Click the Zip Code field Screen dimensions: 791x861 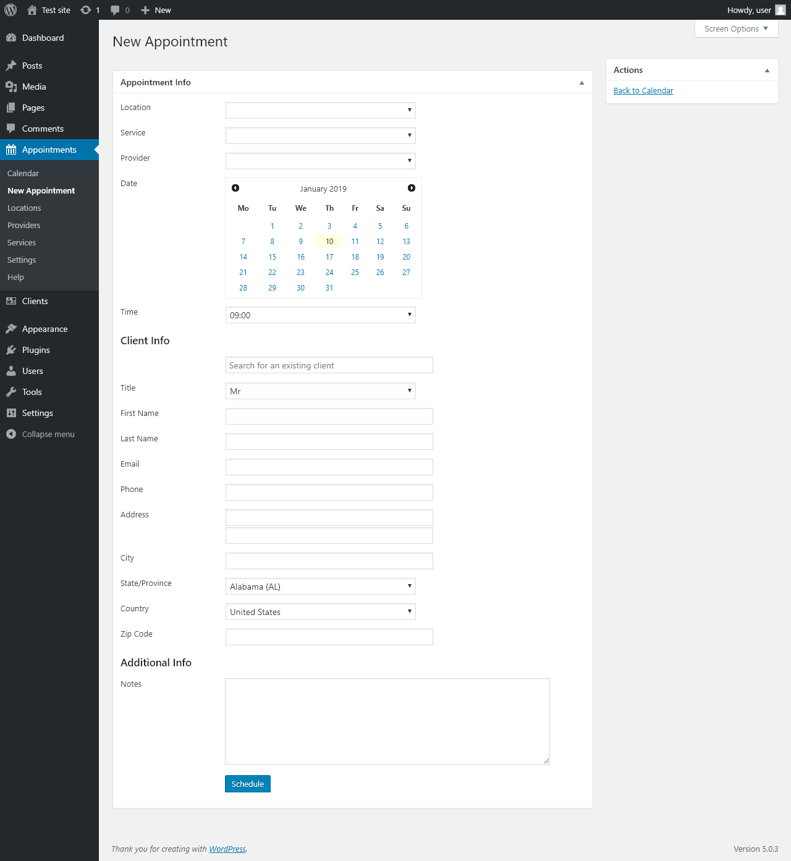tap(329, 637)
